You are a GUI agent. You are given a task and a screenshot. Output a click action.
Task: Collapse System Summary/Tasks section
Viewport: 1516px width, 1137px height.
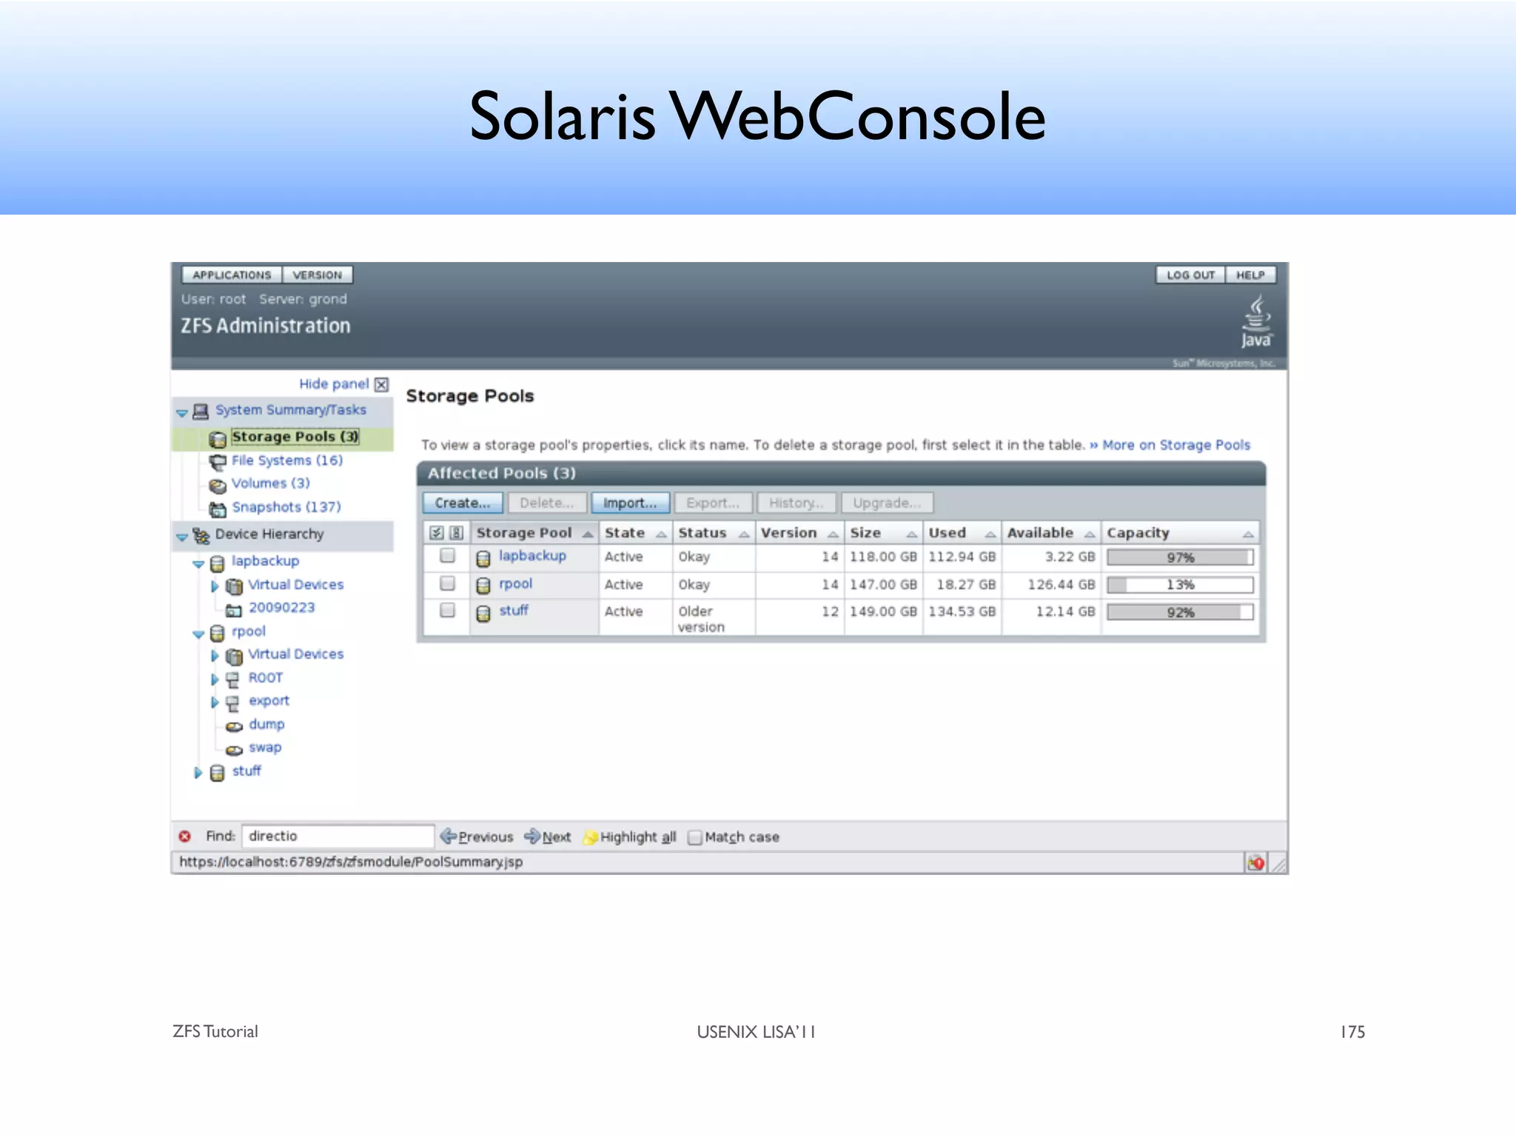click(x=182, y=413)
